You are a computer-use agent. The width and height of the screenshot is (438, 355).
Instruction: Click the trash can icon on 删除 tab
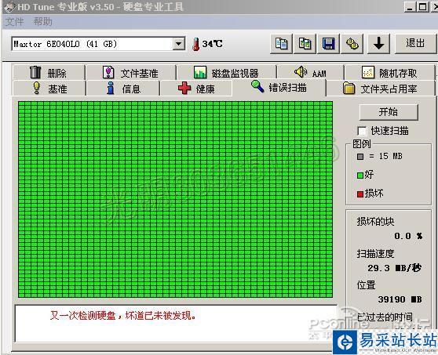pyautogui.click(x=35, y=72)
